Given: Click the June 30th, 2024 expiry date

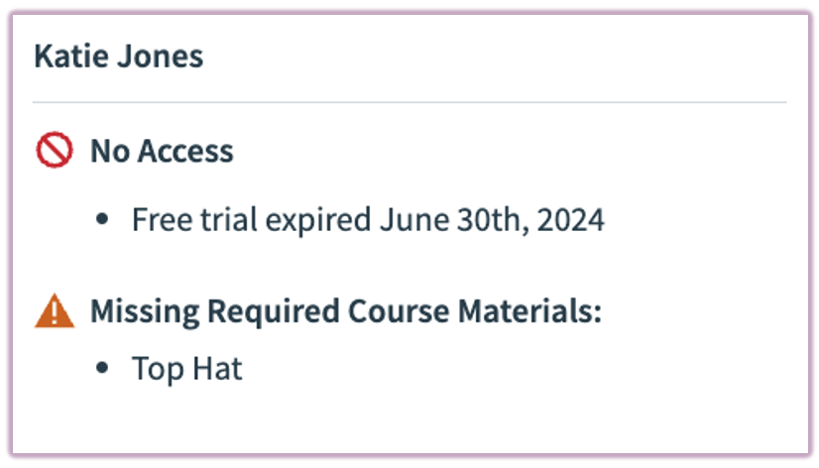Looking at the screenshot, I should (492, 220).
